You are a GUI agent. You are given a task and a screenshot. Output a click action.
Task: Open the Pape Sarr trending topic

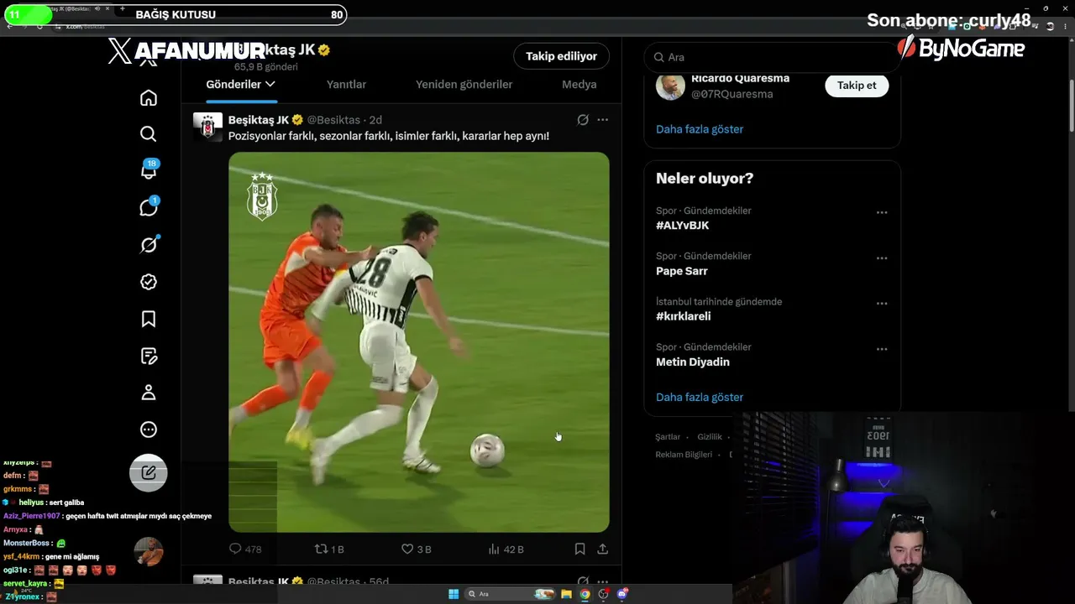(x=682, y=271)
